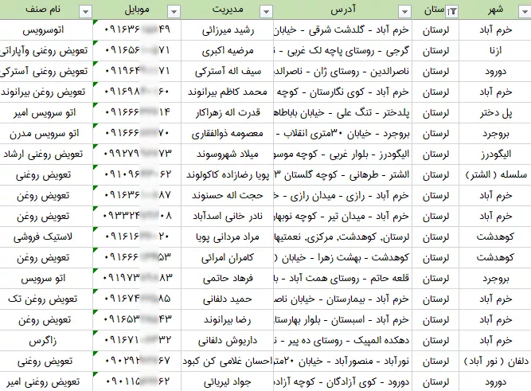Select the cell حمید دلفانی
The width and height of the screenshot is (531, 391).
click(227, 299)
